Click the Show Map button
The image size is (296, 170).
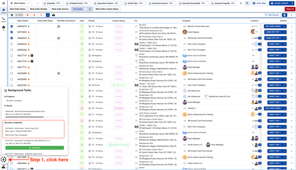[259, 3]
